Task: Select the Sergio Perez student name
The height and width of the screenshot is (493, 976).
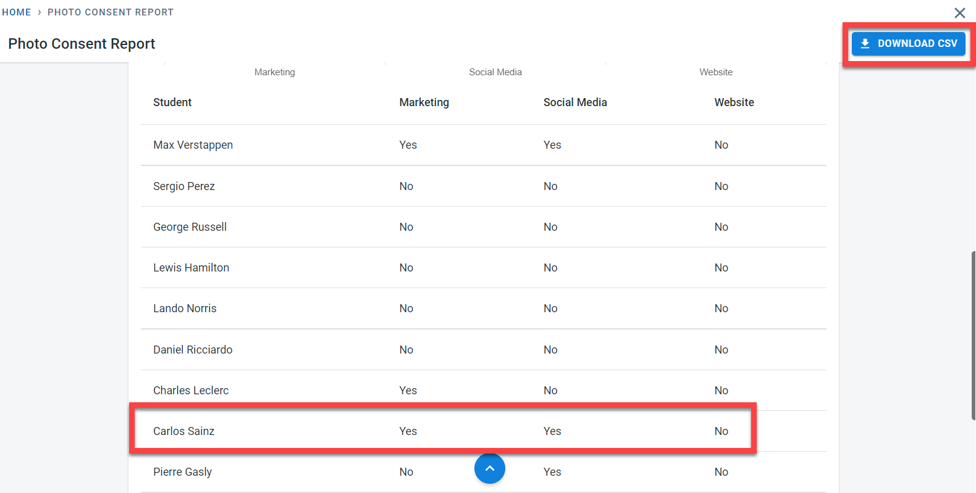Action: click(184, 186)
